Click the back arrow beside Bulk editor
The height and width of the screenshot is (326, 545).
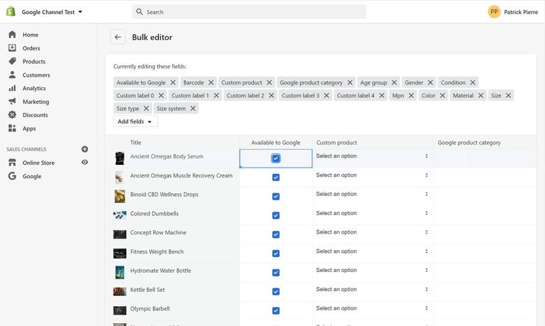click(x=118, y=38)
